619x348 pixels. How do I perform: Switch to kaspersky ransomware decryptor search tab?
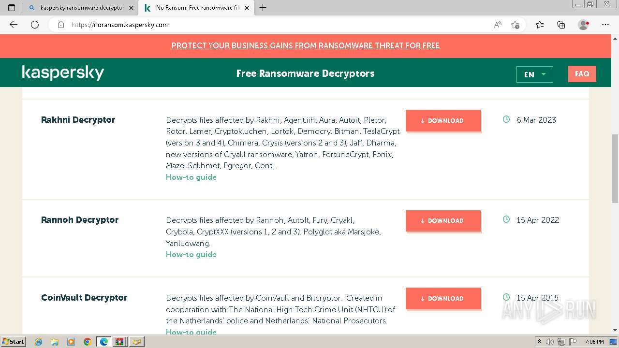[81, 8]
